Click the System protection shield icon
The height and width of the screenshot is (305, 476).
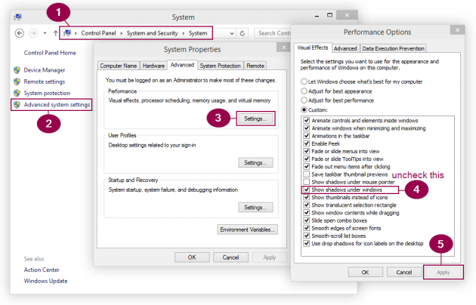[17, 93]
